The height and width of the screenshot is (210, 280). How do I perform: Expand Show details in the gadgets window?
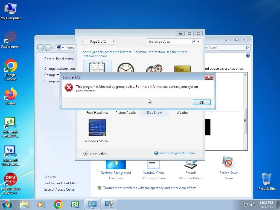point(95,153)
